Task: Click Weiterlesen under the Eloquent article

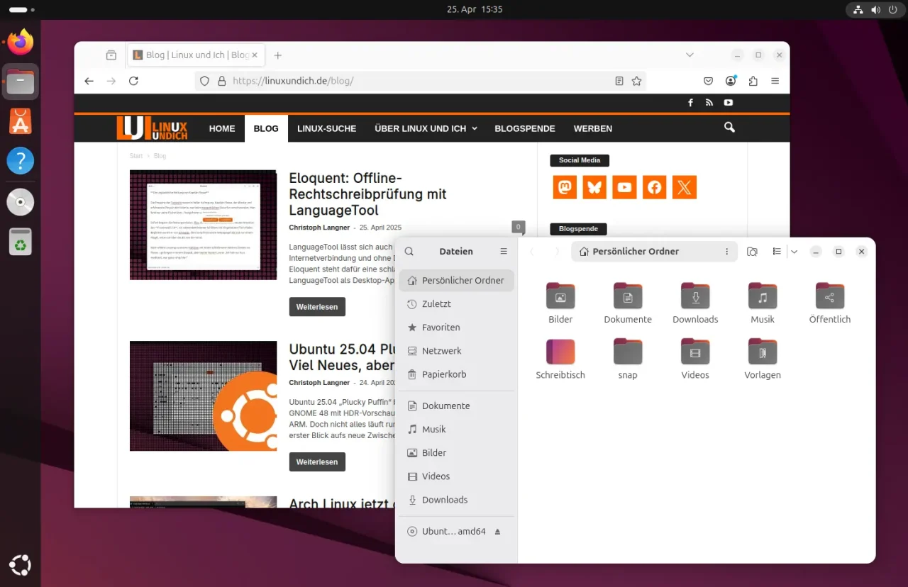Action: coord(317,306)
